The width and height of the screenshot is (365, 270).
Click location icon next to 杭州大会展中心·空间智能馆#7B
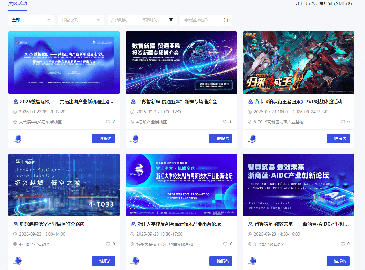pyautogui.click(x=132, y=244)
